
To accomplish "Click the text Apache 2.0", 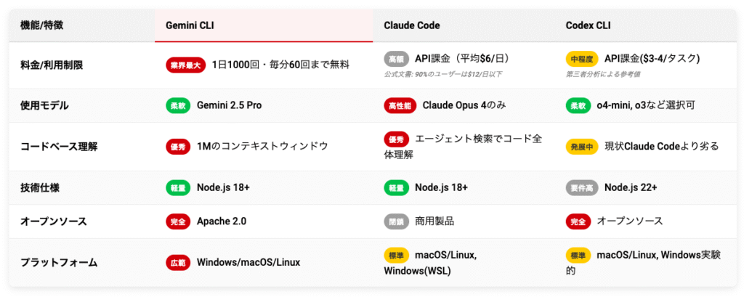I will [221, 221].
